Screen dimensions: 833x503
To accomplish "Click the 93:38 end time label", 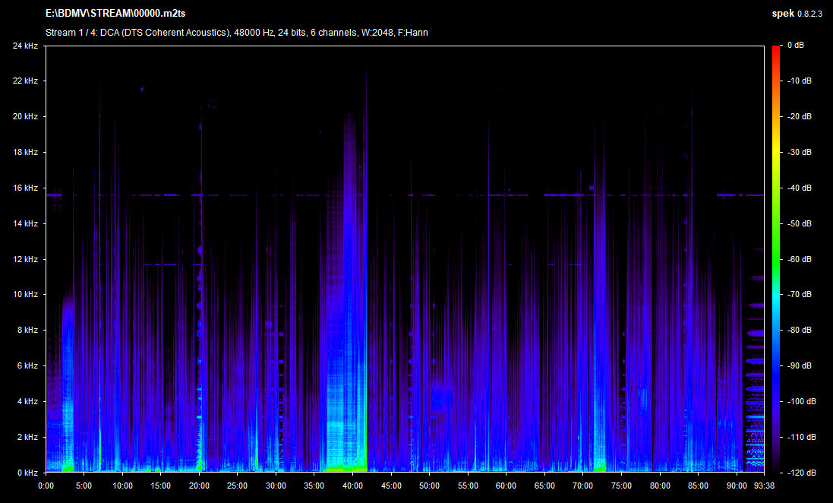I will pos(763,486).
